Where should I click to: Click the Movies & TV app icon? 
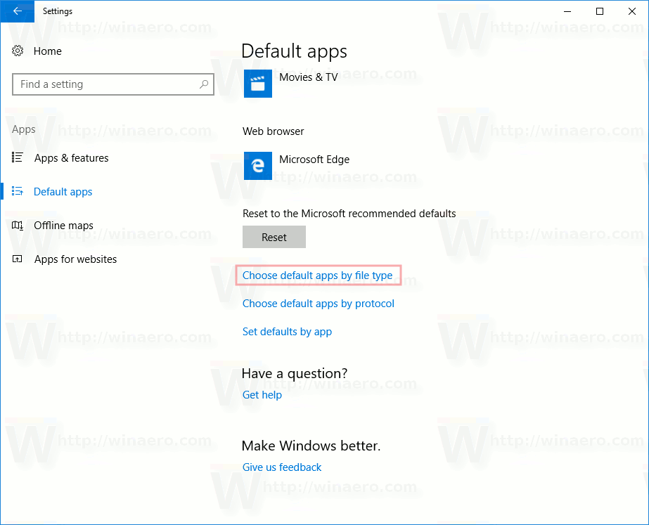(257, 83)
